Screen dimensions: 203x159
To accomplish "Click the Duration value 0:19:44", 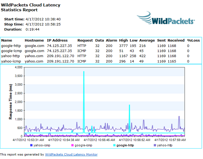I will [x=32, y=30].
